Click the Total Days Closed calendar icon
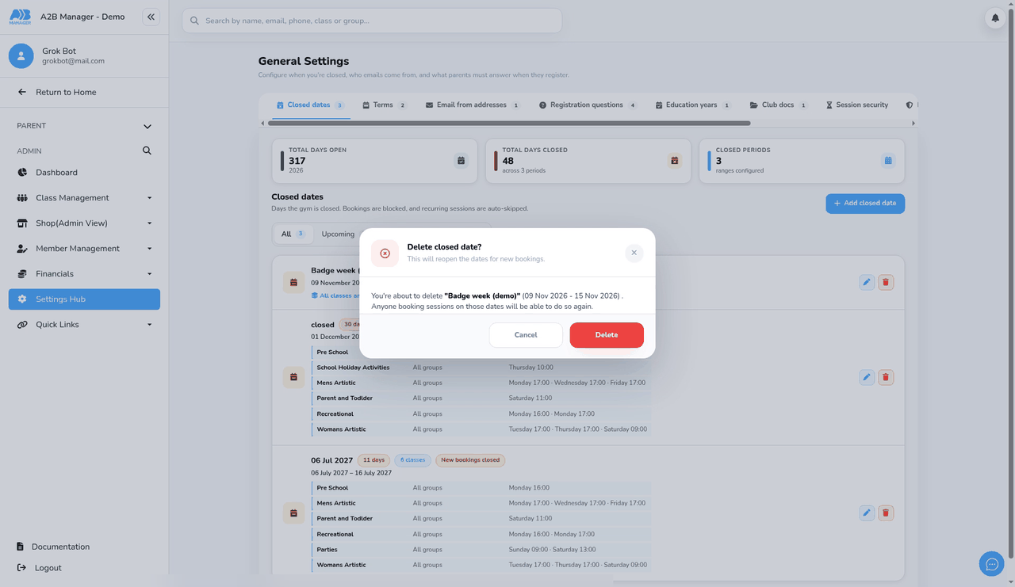The image size is (1015, 587). (674, 161)
